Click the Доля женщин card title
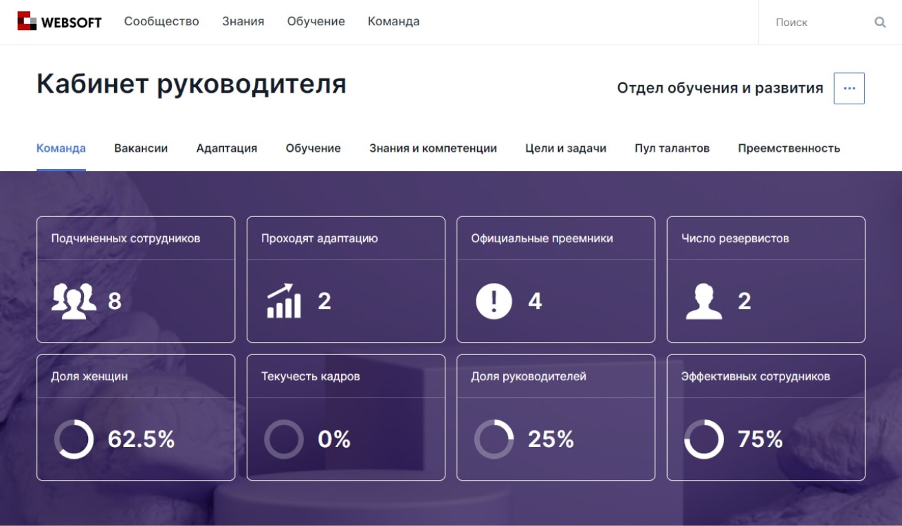Image resolution: width=902 pixels, height=526 pixels. pos(89,376)
